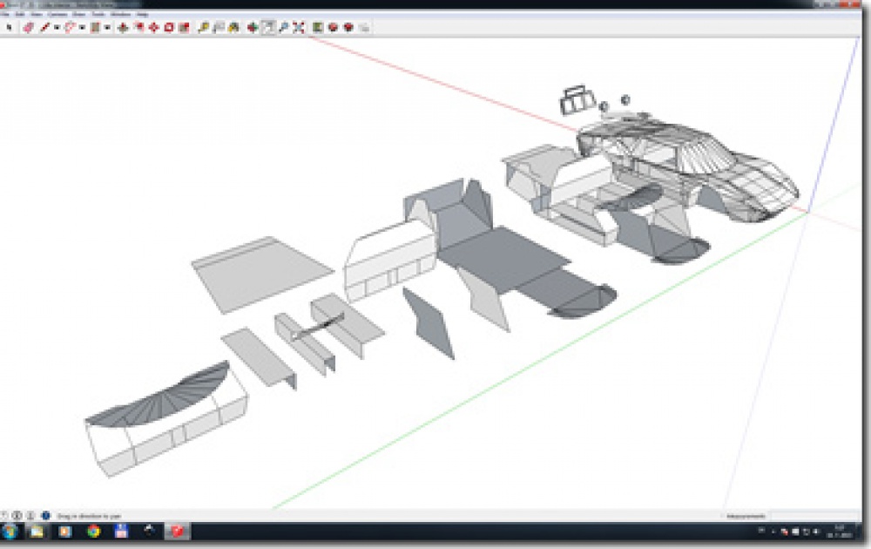
Task: Select the red Move arrows tool
Action: 154,27
